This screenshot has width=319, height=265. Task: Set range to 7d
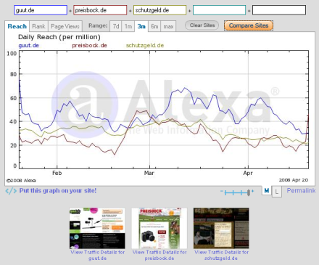tap(116, 26)
